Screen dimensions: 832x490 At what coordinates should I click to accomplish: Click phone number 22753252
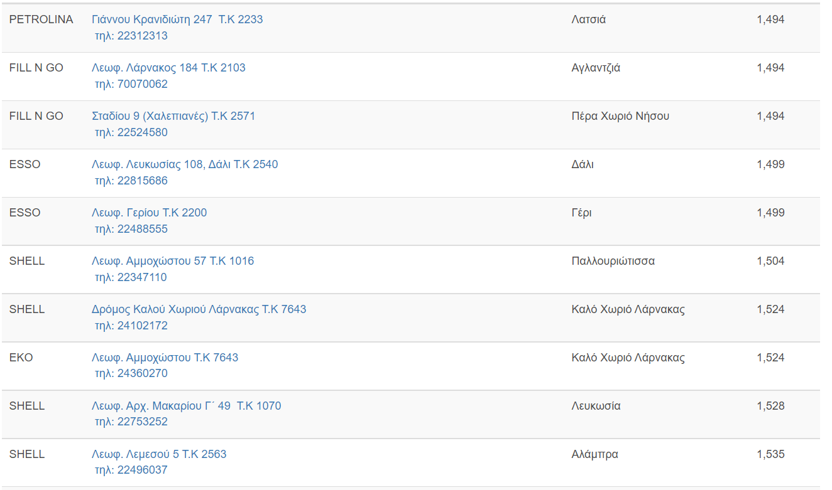click(143, 422)
